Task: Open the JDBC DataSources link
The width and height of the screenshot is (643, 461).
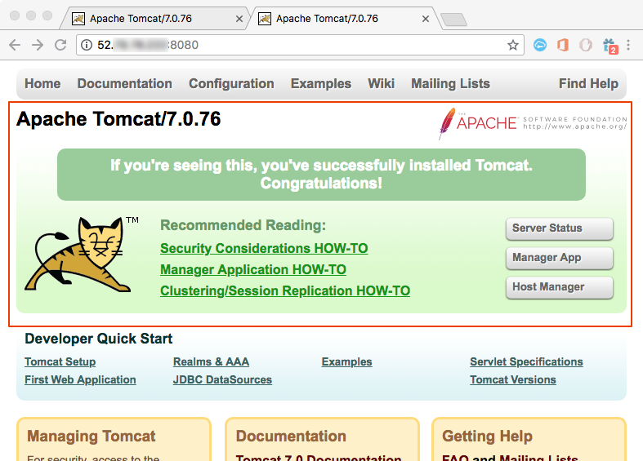Action: (223, 380)
